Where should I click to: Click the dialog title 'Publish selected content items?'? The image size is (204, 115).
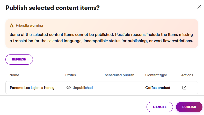53,8
